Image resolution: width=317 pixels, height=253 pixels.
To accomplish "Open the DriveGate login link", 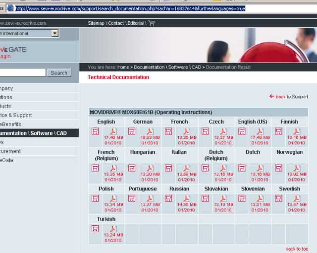I will coord(5,56).
